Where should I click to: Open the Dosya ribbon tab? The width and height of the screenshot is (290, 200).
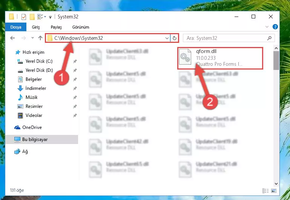pyautogui.click(x=16, y=27)
